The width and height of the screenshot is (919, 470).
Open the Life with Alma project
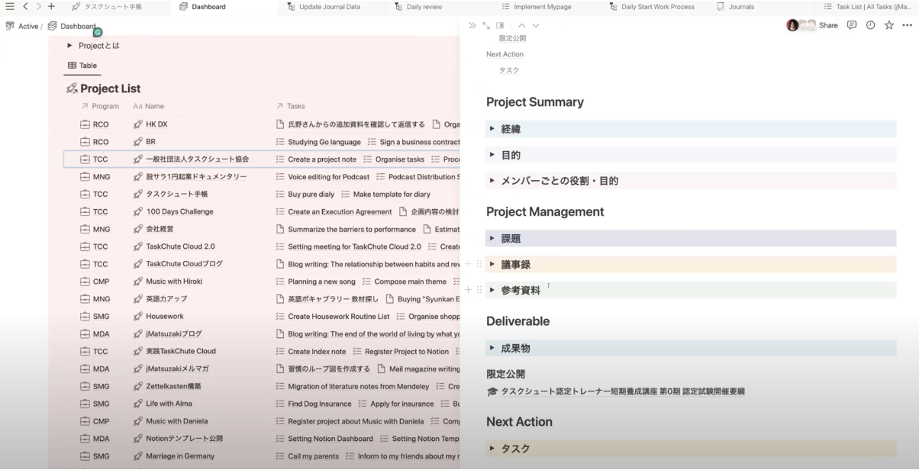click(x=169, y=404)
